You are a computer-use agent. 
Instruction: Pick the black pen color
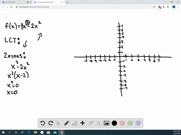pyautogui.click(x=114, y=123)
